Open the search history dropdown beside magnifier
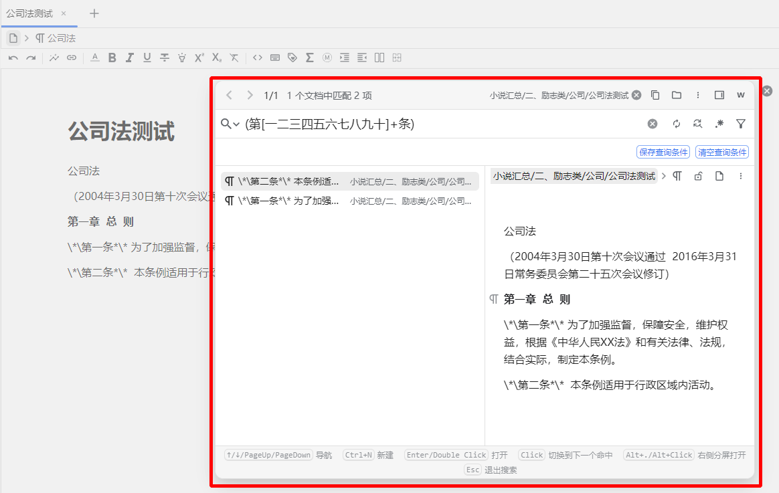779x493 pixels. coord(236,124)
